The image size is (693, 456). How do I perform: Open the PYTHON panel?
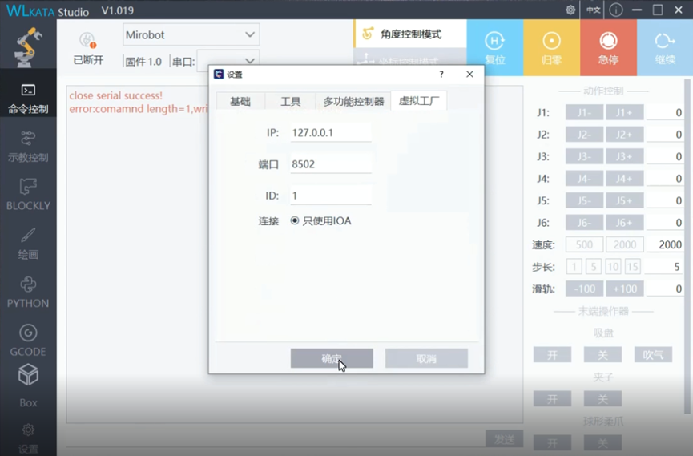pos(28,293)
